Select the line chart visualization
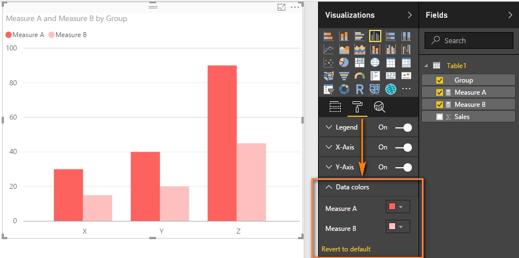The width and height of the screenshot is (519, 258). coord(329,49)
